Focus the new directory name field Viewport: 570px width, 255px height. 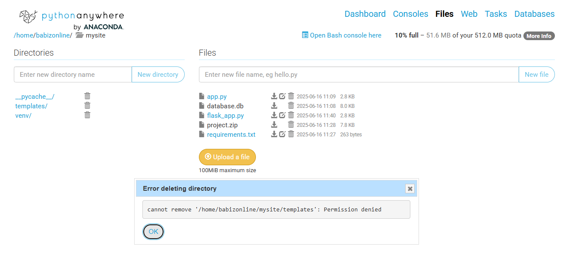[x=73, y=75]
